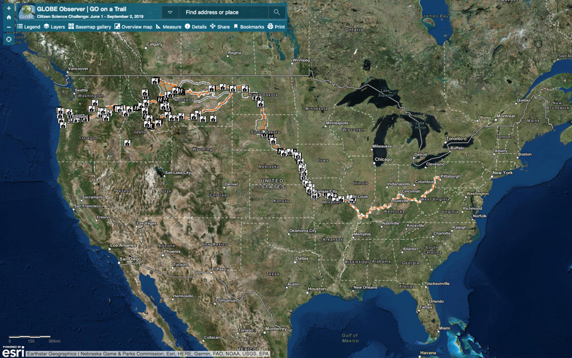Click the GLOBE Observer | GO on a Trail title

click(x=81, y=9)
